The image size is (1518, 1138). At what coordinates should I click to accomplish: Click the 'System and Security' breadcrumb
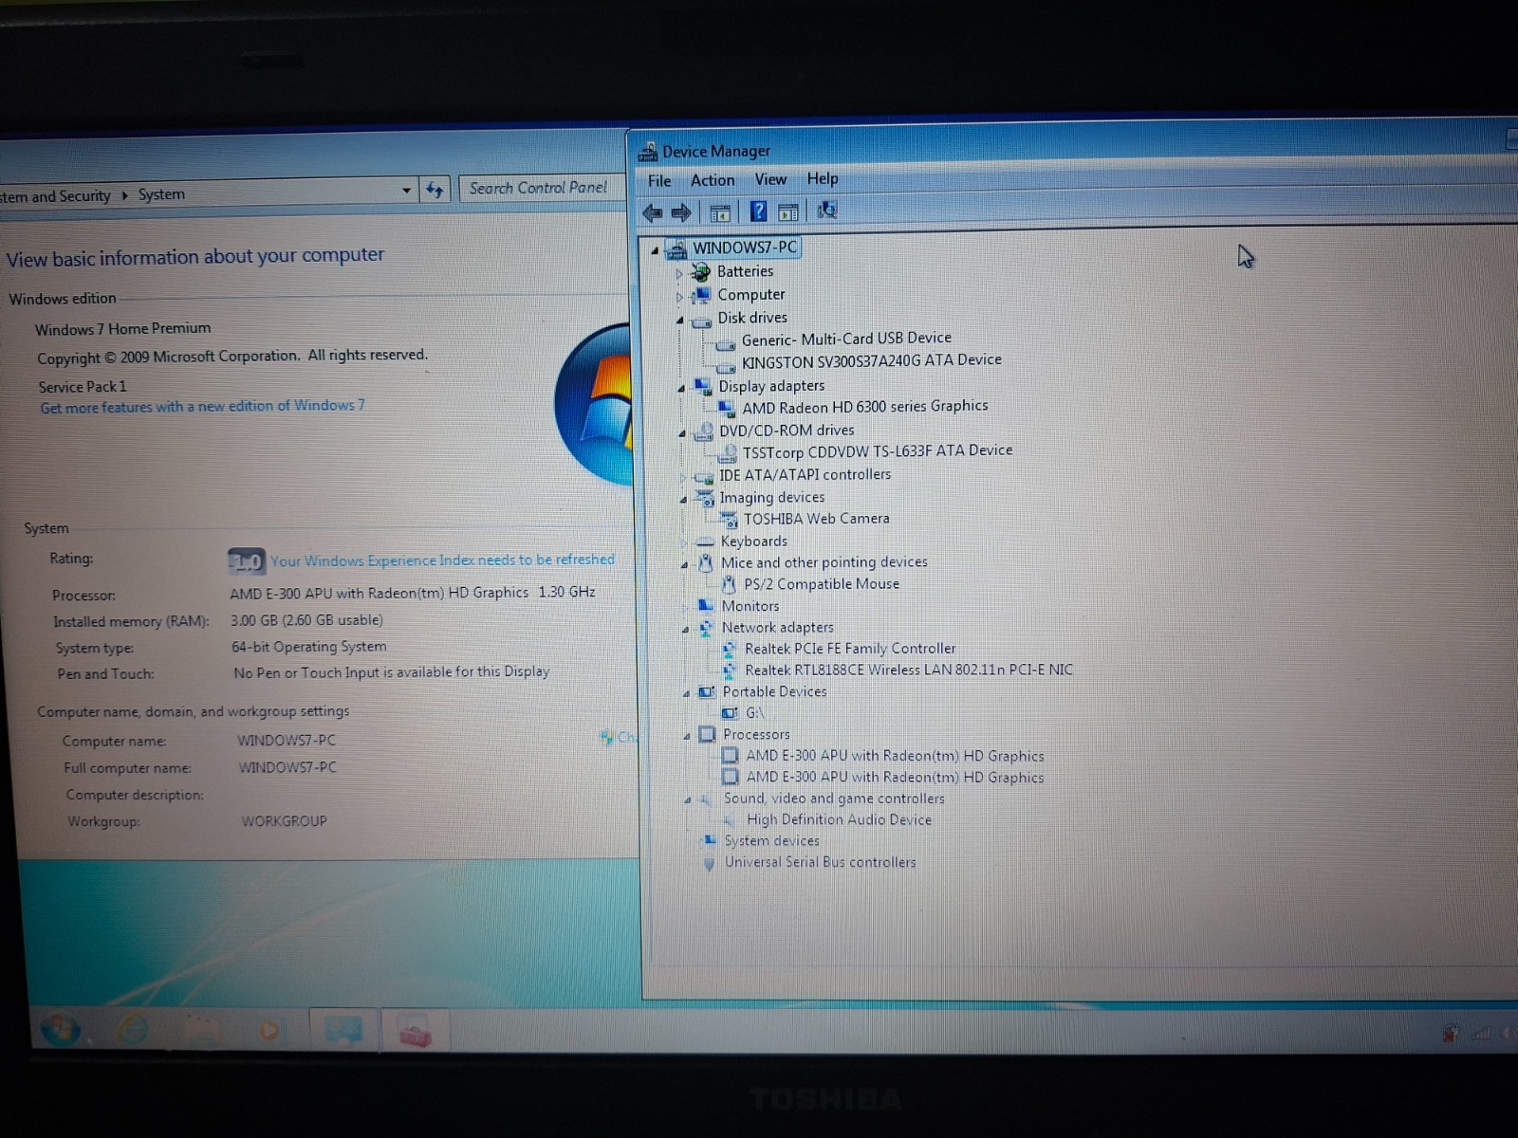click(x=55, y=196)
